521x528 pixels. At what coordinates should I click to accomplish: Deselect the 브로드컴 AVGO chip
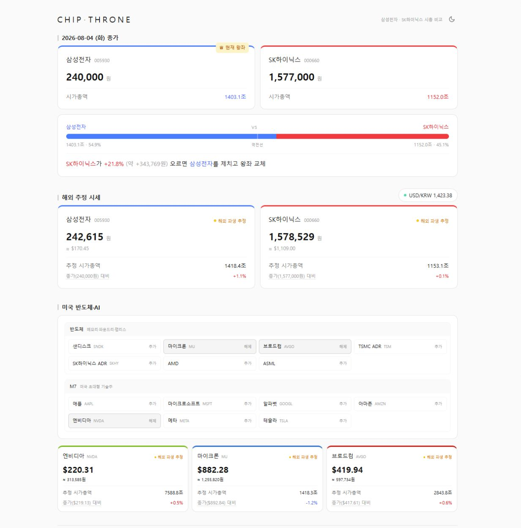[x=305, y=347]
